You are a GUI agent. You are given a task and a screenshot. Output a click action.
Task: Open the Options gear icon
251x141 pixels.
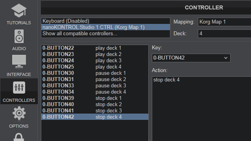19,113
